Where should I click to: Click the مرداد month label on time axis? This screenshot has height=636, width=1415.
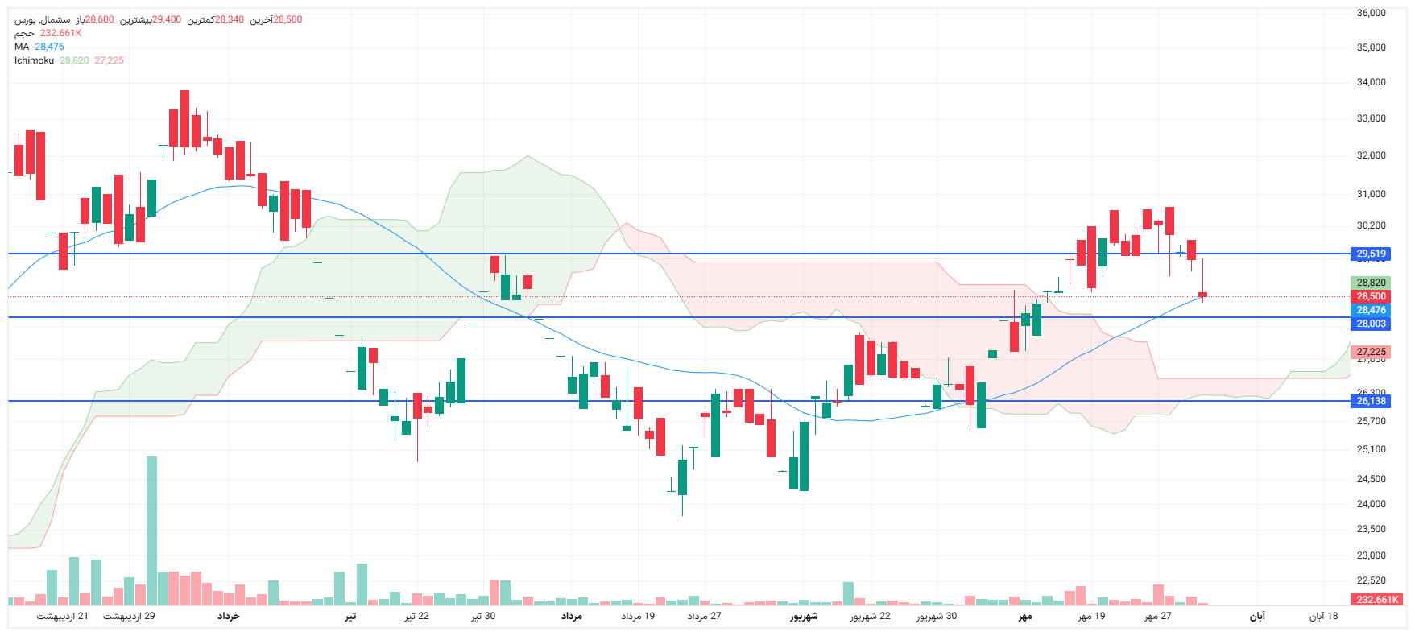click(572, 616)
